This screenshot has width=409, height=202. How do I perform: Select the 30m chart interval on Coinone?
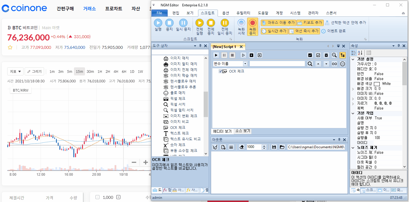pyautogui.click(x=90, y=72)
